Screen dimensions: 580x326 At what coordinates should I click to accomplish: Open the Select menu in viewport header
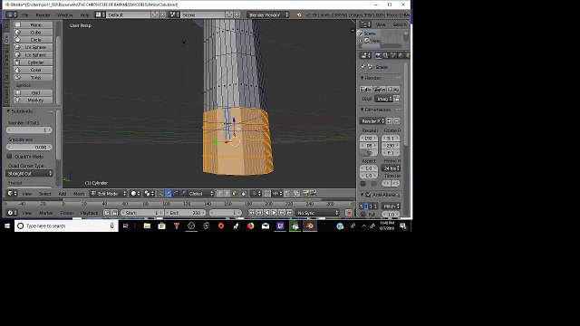(x=44, y=194)
